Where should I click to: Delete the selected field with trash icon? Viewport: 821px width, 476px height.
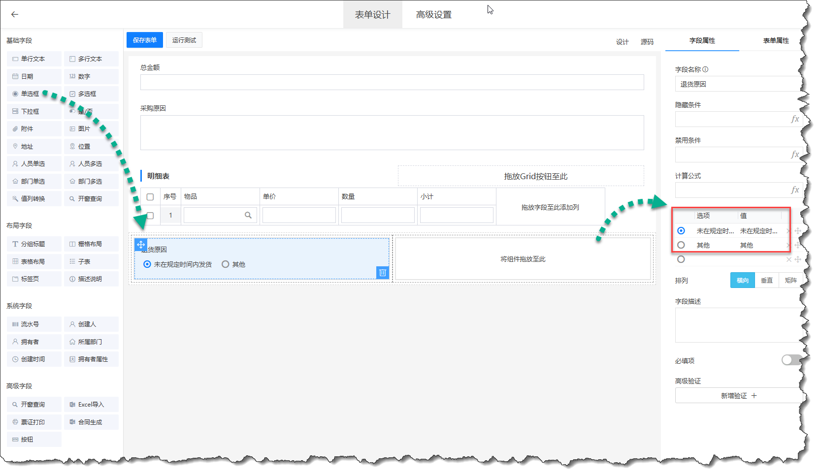382,273
